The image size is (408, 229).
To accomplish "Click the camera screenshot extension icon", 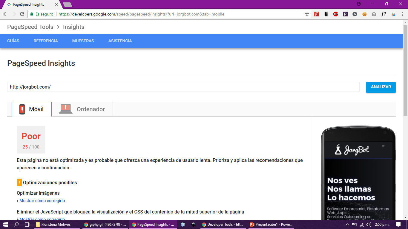I will [x=374, y=14].
